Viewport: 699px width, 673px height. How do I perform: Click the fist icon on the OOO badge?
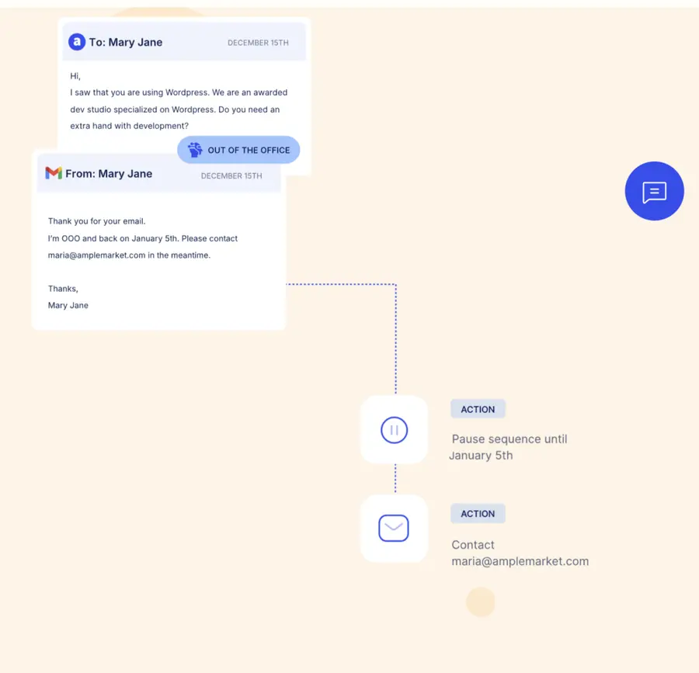[x=196, y=150]
